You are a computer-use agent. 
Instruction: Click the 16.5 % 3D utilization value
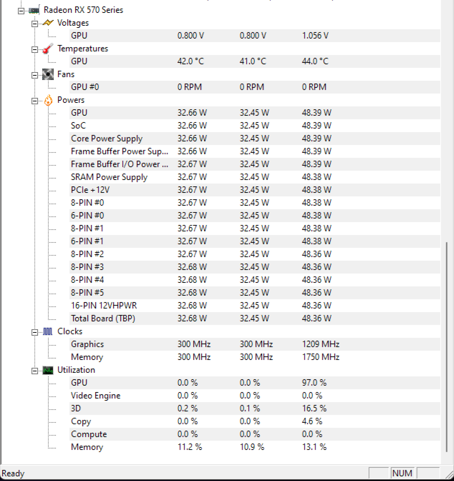(x=314, y=409)
